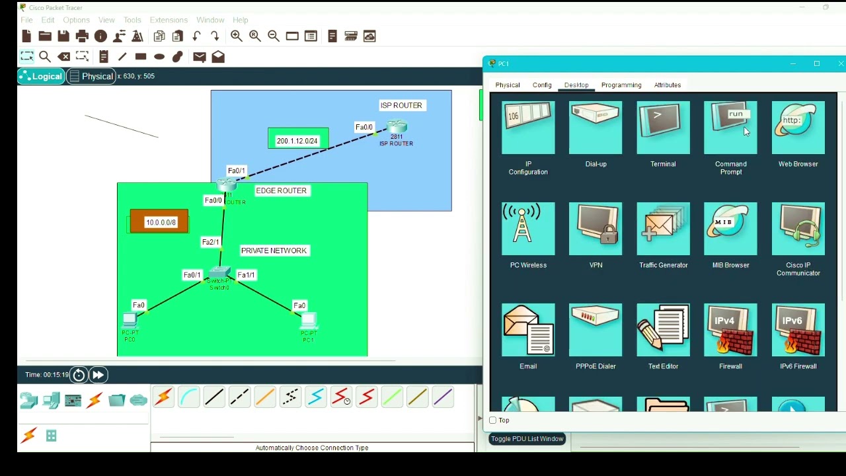This screenshot has width=846, height=476.
Task: Launch the Web Browser app
Action: click(798, 128)
